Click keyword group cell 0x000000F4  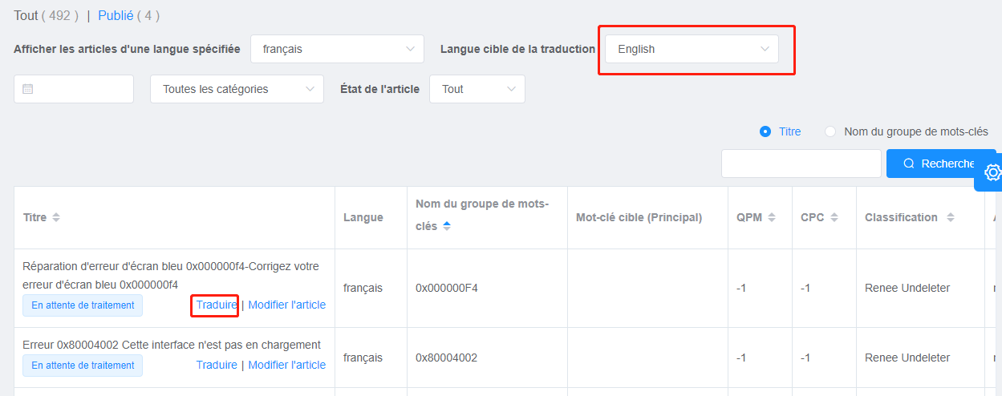[447, 288]
